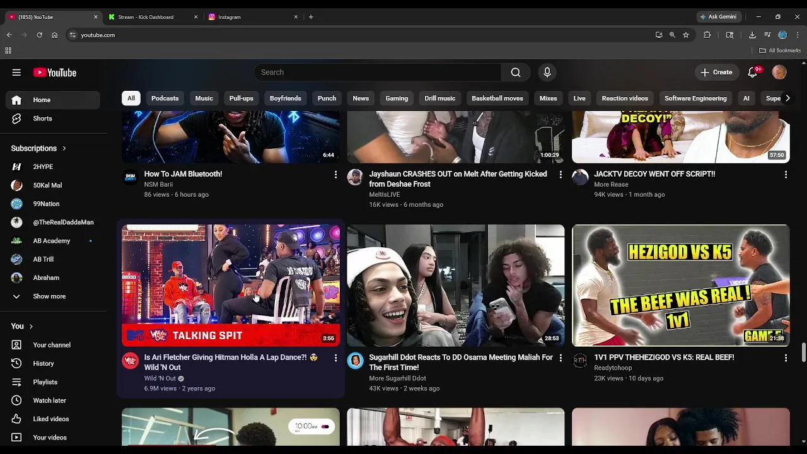Select the Reaction videos filter chip
Screen dimensions: 807x454
pos(625,98)
